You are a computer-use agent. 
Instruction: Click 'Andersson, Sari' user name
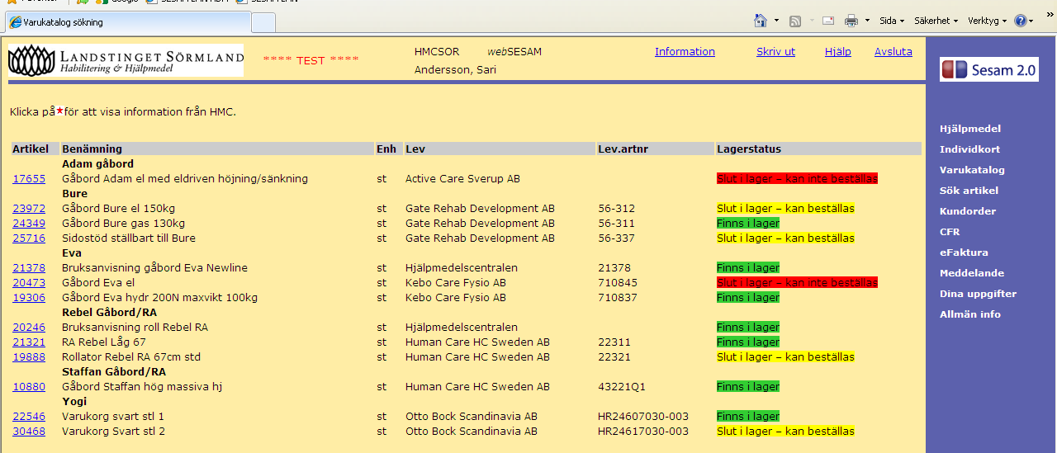tap(455, 70)
